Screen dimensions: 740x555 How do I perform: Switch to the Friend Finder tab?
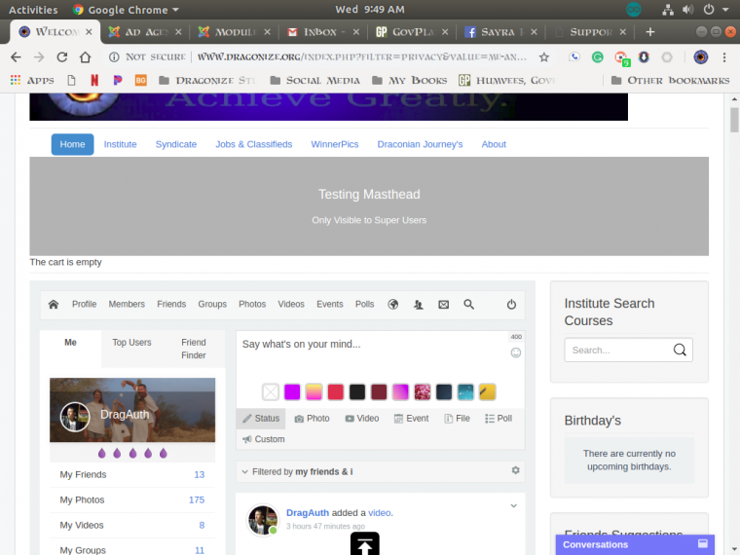[194, 349]
